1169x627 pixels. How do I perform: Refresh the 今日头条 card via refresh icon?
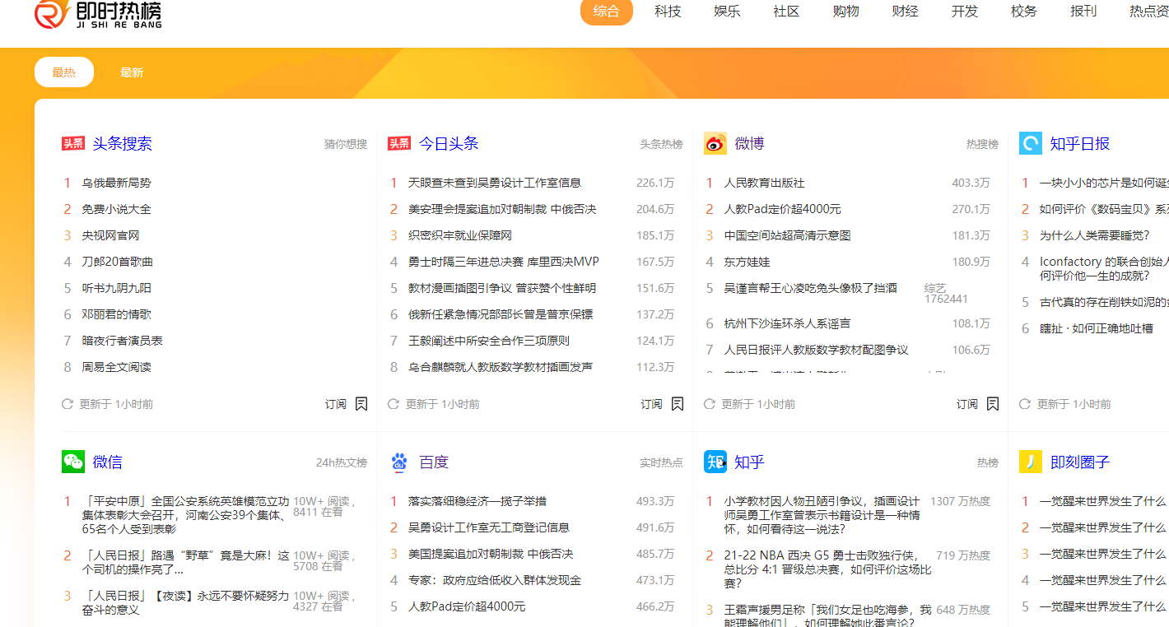[x=394, y=404]
